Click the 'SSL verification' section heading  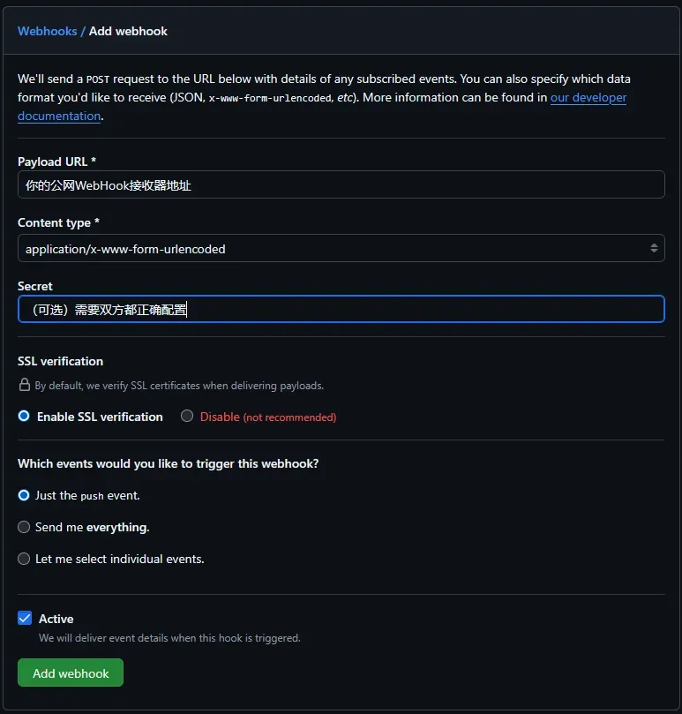click(60, 361)
